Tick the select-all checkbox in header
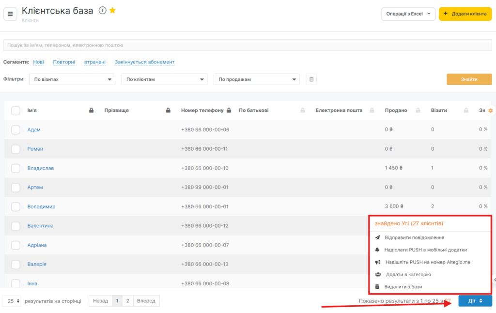Image resolution: width=496 pixels, height=313 pixels. coord(15,110)
